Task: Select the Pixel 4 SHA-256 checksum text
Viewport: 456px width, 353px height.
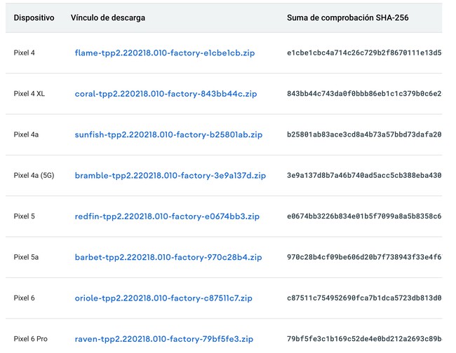Action: pos(364,53)
